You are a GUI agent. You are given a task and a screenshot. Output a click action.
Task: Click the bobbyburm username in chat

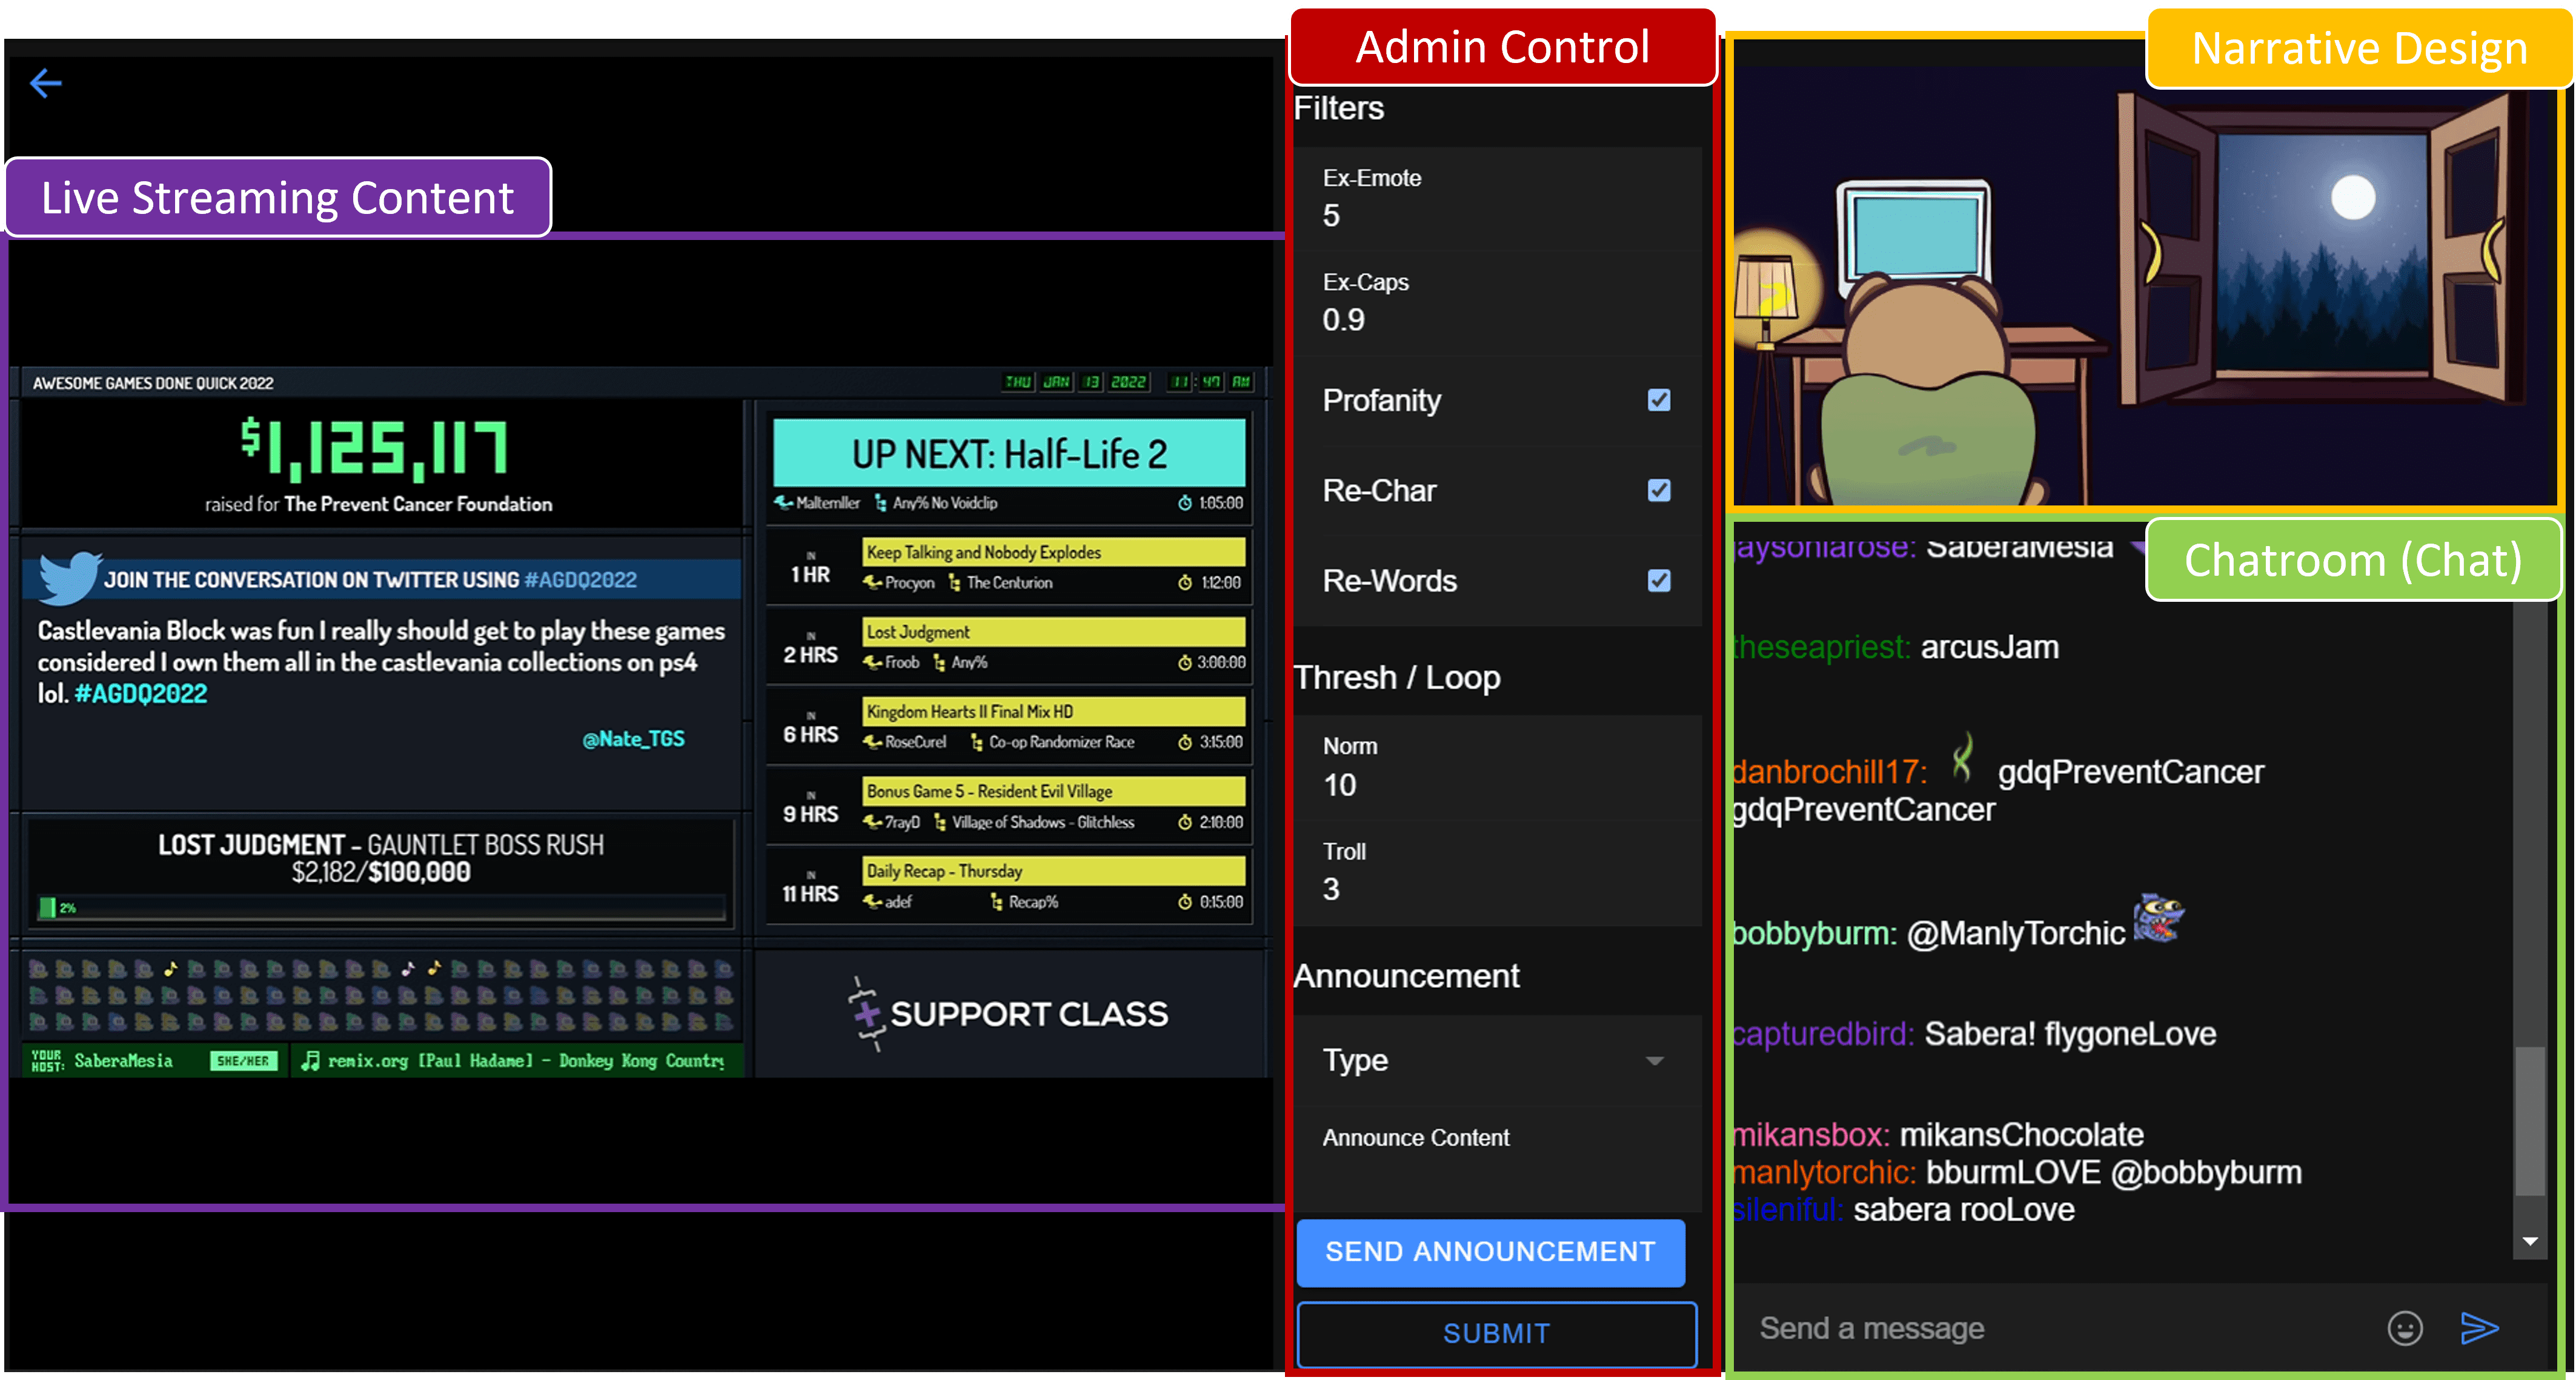click(x=1814, y=933)
